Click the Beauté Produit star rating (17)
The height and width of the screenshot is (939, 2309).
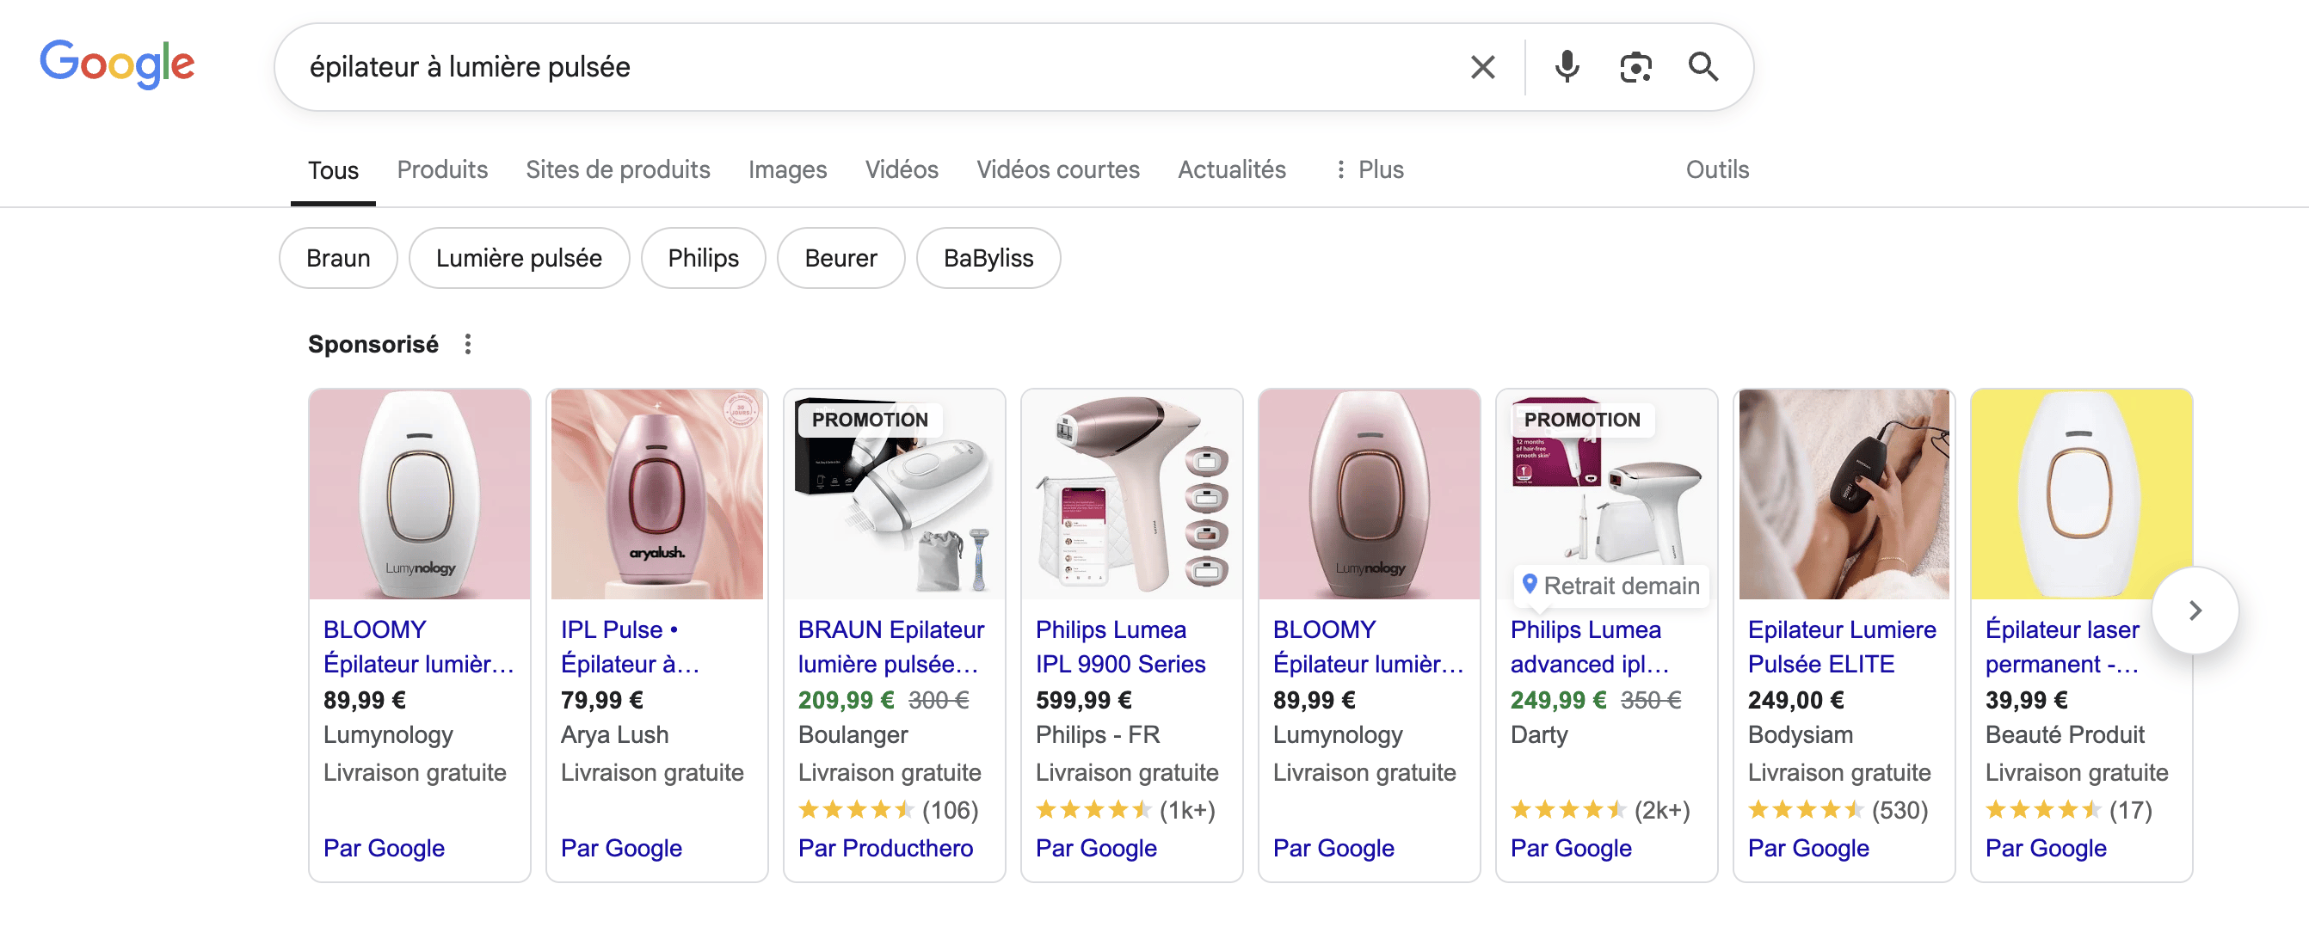coord(2069,810)
